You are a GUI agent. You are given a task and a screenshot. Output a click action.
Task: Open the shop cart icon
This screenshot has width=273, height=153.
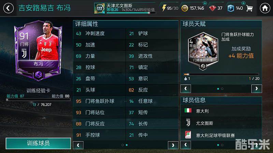click(249, 8)
